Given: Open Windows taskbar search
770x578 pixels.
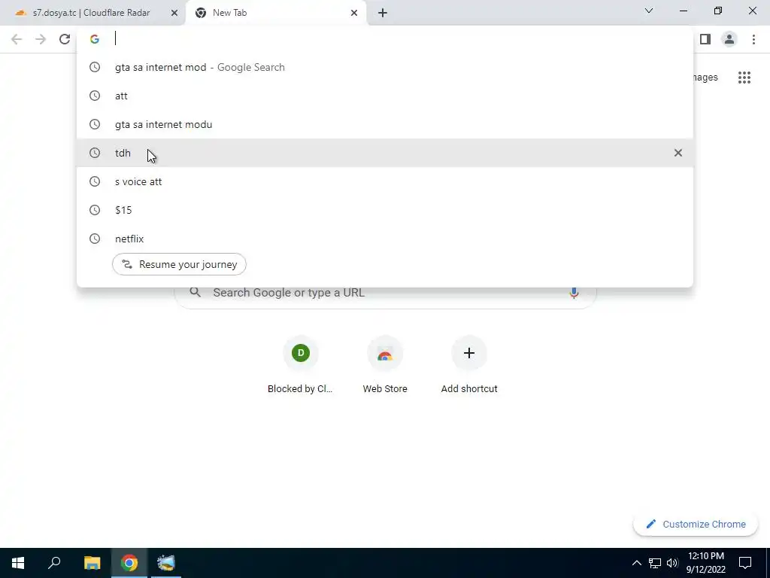Looking at the screenshot, I should [54, 563].
